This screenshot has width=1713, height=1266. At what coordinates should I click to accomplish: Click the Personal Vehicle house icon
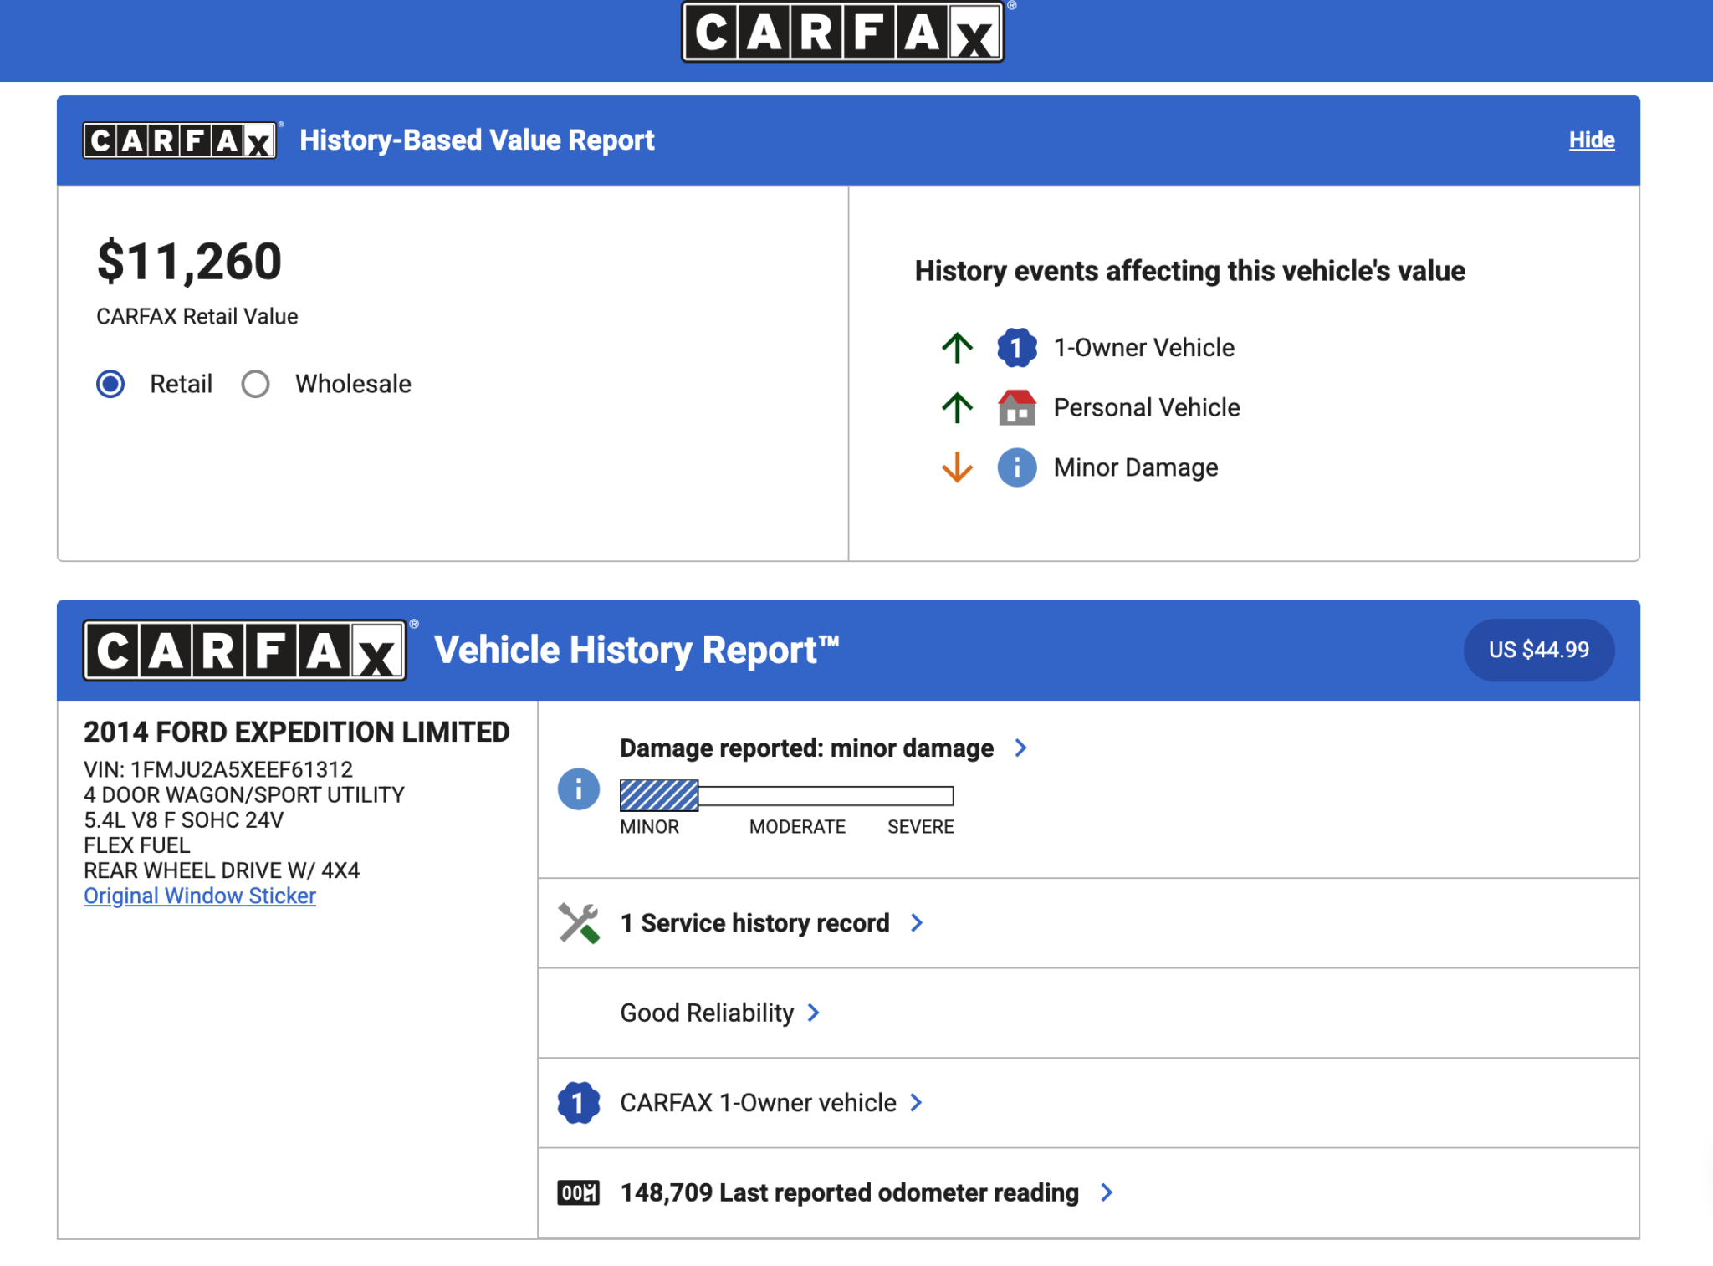(x=1016, y=407)
